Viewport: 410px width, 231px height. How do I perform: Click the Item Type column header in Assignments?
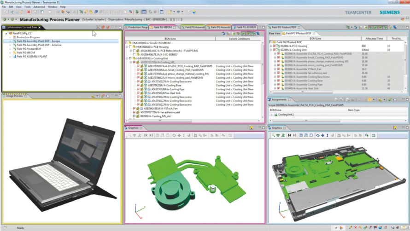(x=353, y=110)
